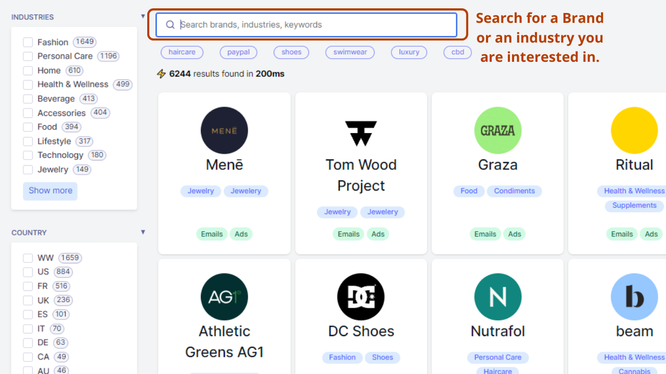Choose the swimwear suggestion tag
Viewport: 666px width, 374px height.
point(350,52)
